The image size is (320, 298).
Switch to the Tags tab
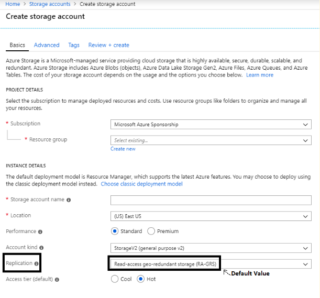pyautogui.click(x=74, y=45)
